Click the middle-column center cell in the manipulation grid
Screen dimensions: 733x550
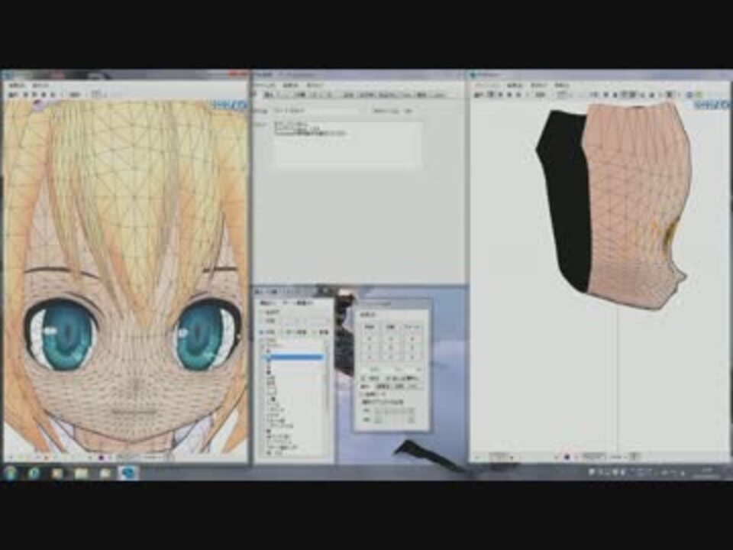click(391, 348)
